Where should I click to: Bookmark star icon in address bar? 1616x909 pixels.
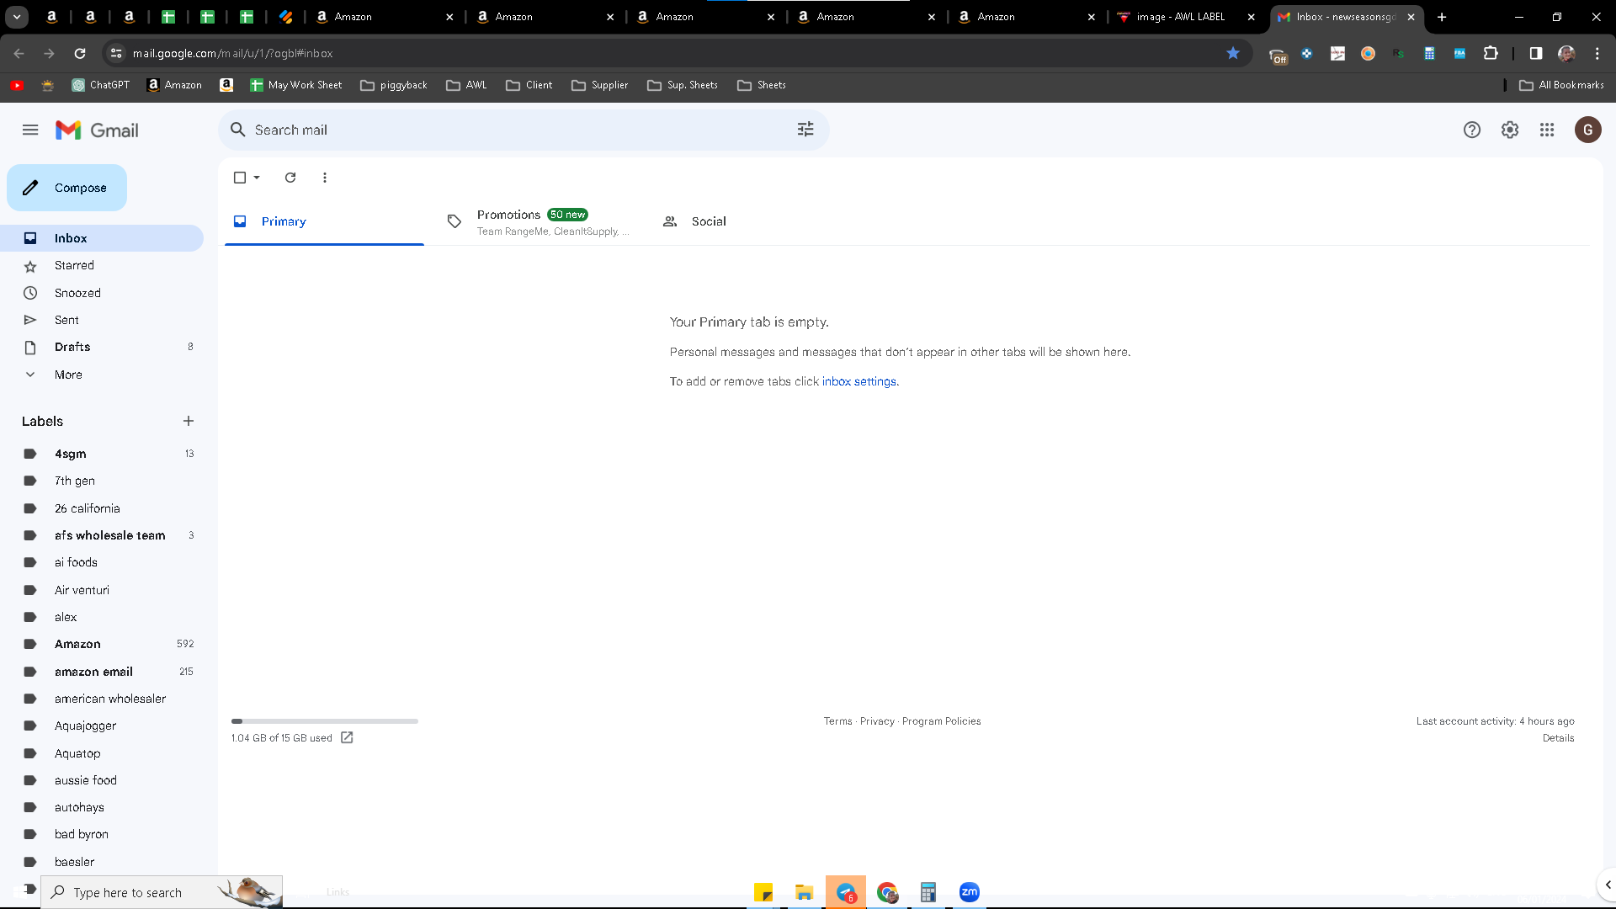(x=1233, y=53)
